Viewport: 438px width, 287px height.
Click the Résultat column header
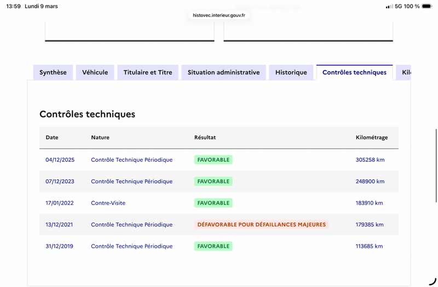coord(205,138)
